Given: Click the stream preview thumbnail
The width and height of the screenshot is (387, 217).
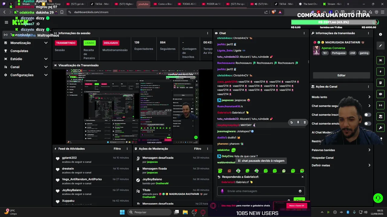Looking at the screenshot, I should [x=132, y=107].
